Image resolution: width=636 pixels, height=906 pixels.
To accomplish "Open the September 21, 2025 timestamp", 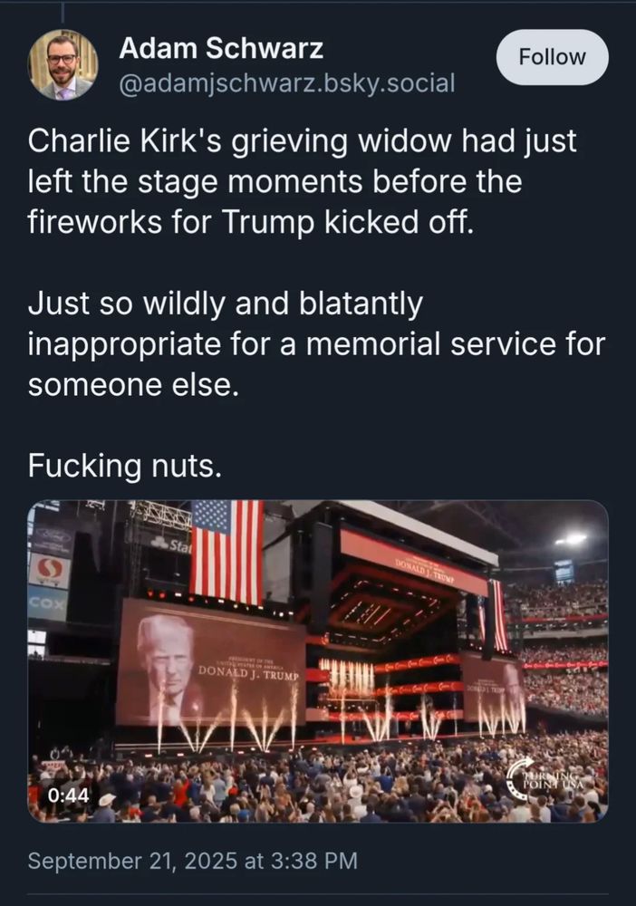I will point(192,860).
